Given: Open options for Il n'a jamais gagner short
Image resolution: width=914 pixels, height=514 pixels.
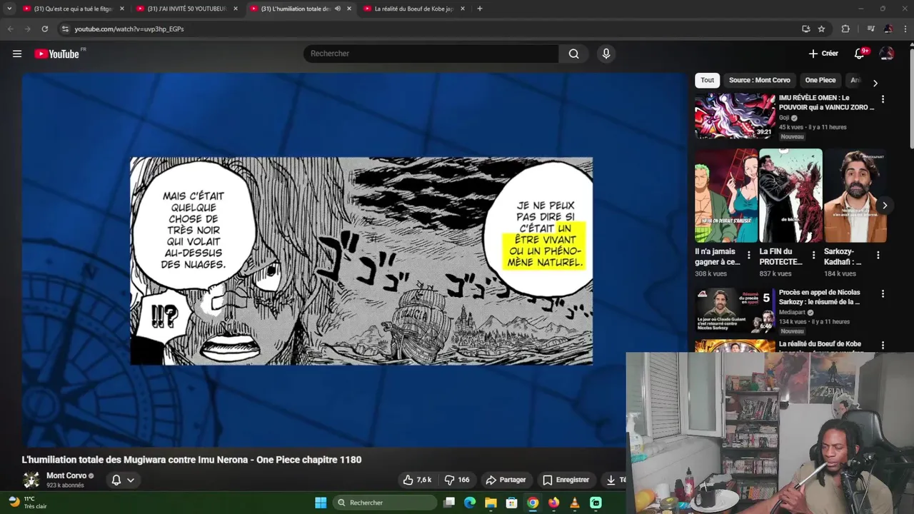Looking at the screenshot, I should (748, 255).
